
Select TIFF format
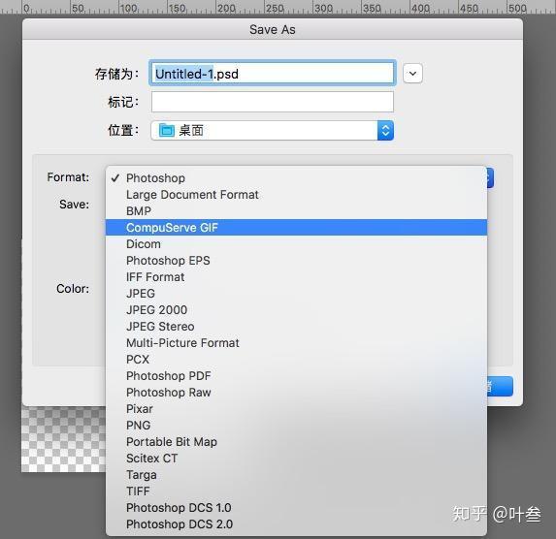click(x=296, y=491)
